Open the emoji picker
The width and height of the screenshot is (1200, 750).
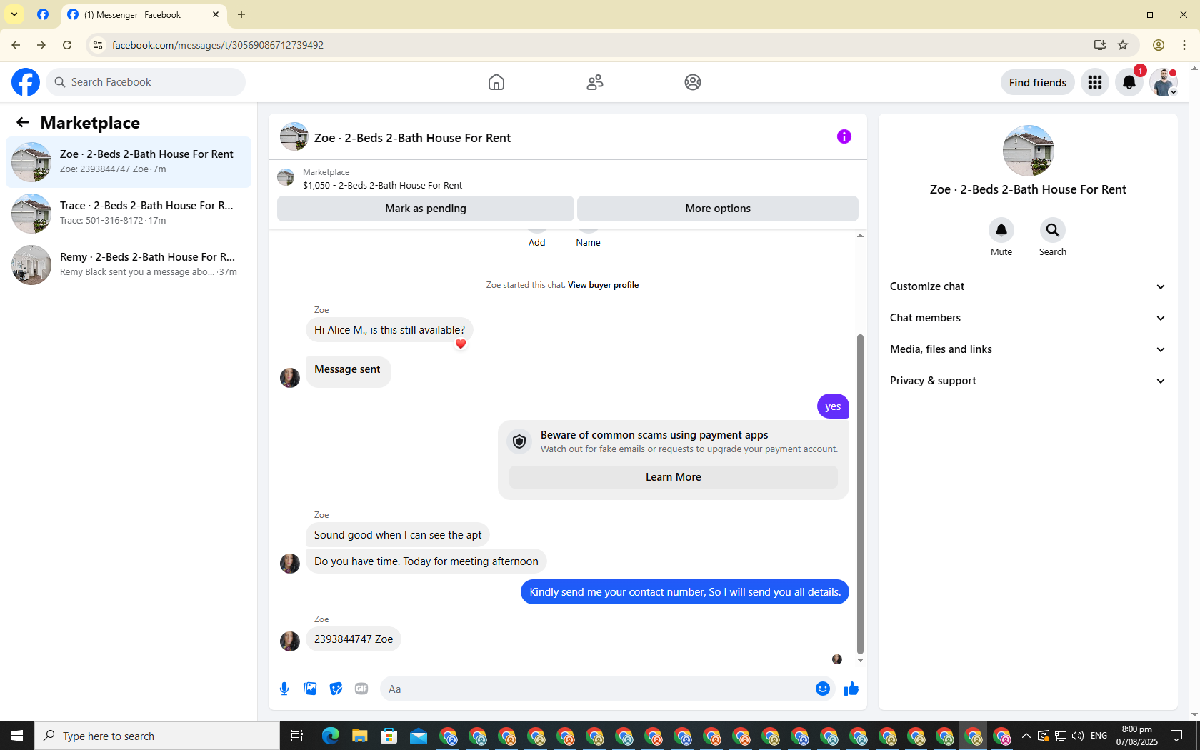pyautogui.click(x=823, y=689)
